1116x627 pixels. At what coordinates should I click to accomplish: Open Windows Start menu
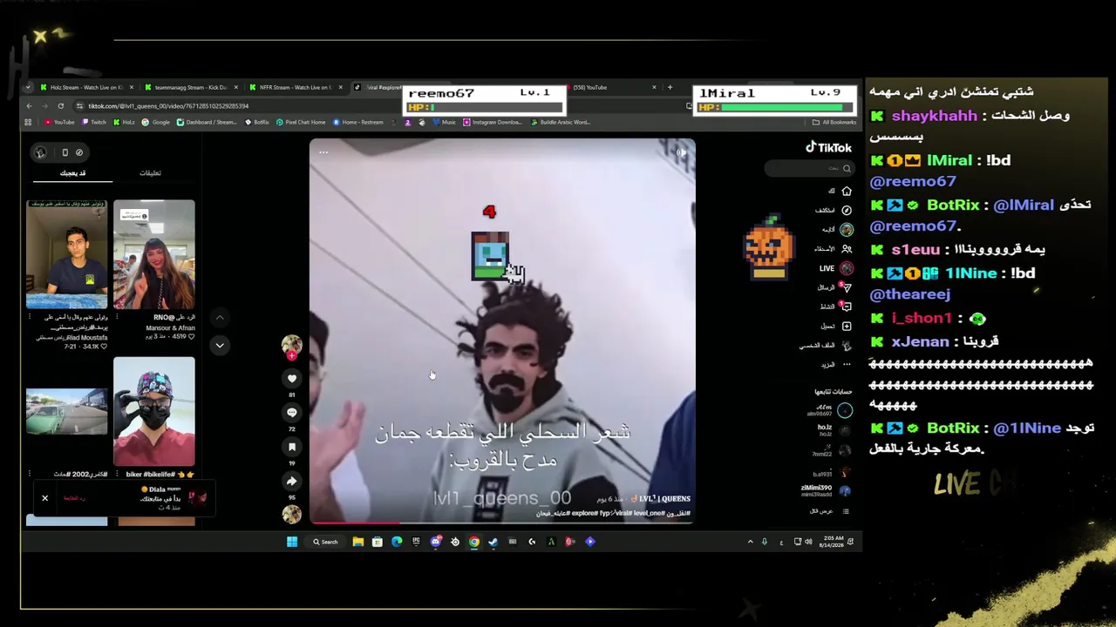tap(292, 542)
